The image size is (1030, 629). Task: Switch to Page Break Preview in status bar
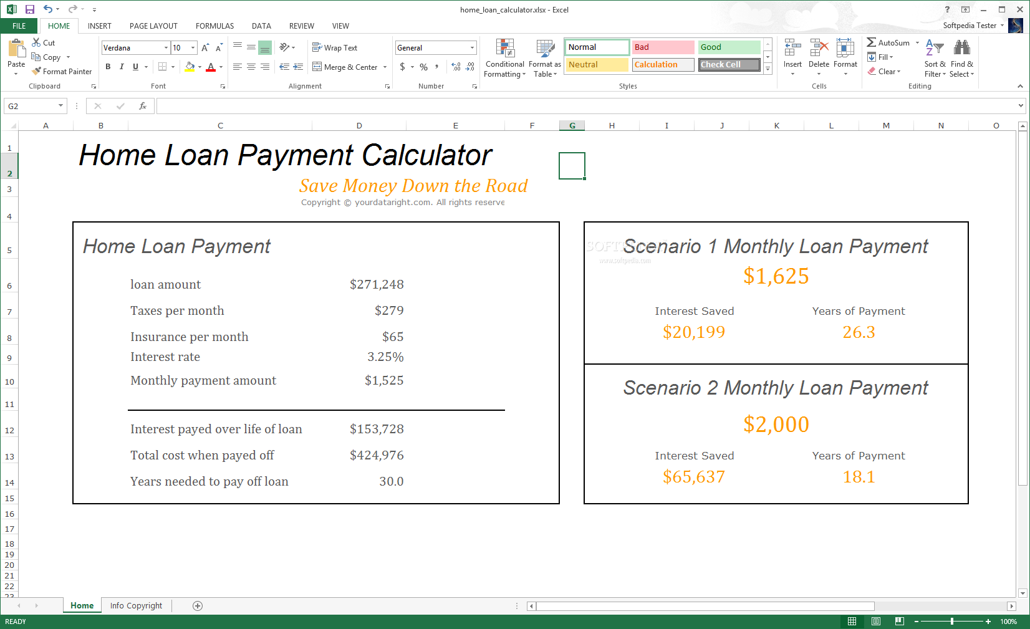pos(899,621)
